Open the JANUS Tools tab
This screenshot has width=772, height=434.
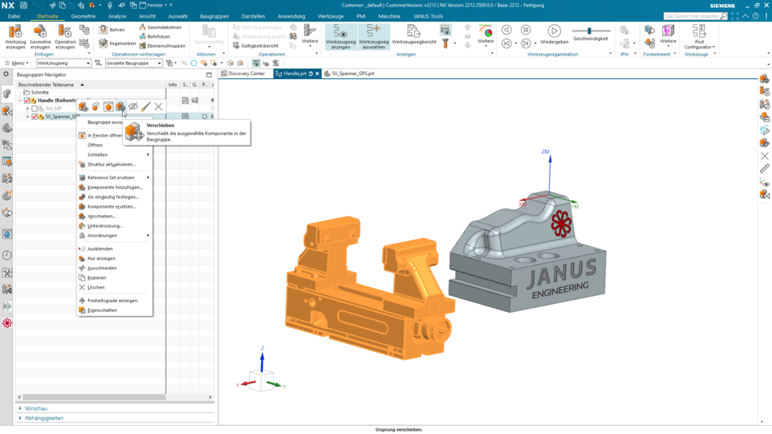(428, 16)
